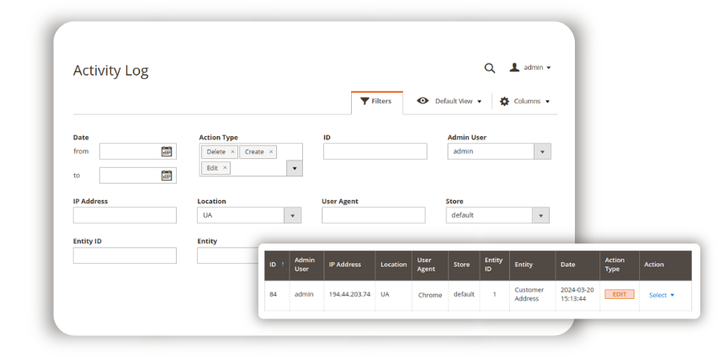Image resolution: width=718 pixels, height=357 pixels.
Task: Open the Store dropdown showing default
Action: pyautogui.click(x=497, y=215)
